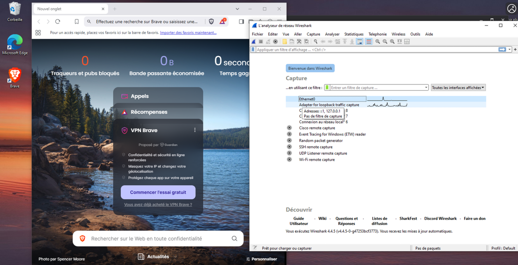518x265 pixels.
Task: Click the find packet magnifier icon
Action: [x=316, y=41]
